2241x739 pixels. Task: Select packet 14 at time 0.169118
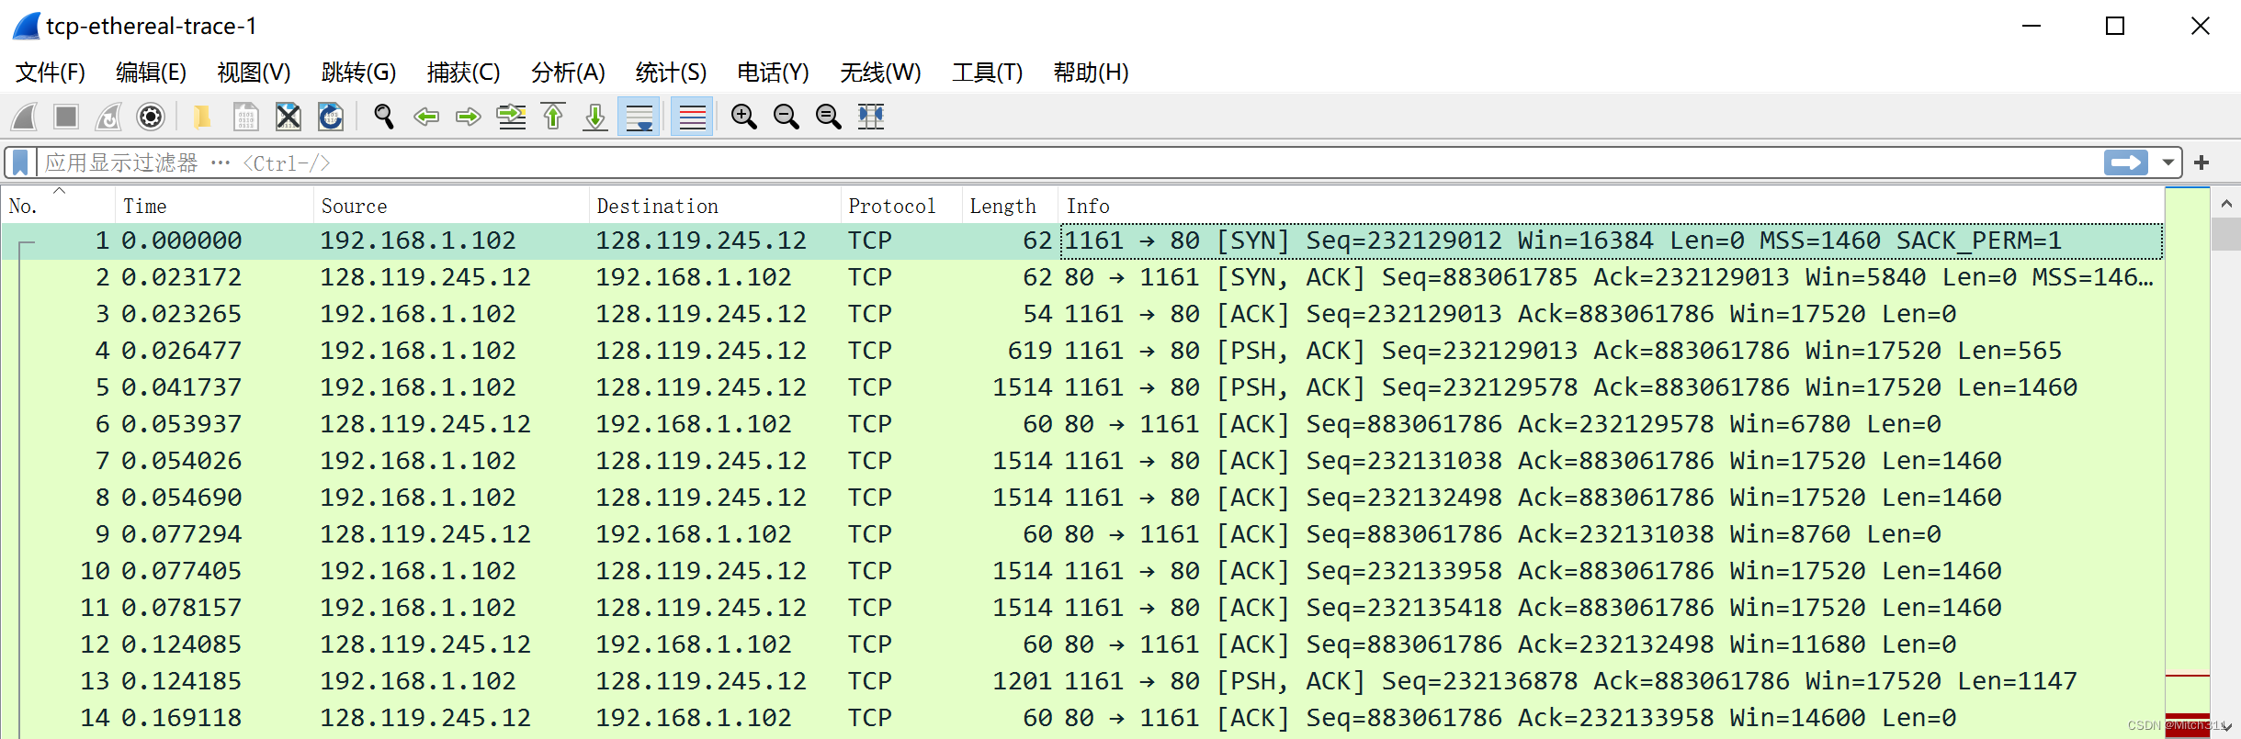click(1082, 718)
